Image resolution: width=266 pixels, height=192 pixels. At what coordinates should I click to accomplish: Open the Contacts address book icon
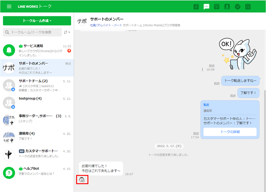[227, 6]
